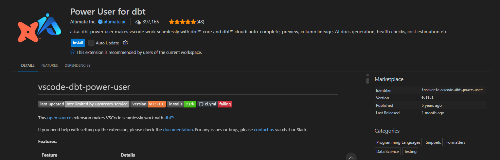Viewport: 500px width, 160px height.
Task: Open the altimate.ai publisher link
Action: [x=114, y=22]
